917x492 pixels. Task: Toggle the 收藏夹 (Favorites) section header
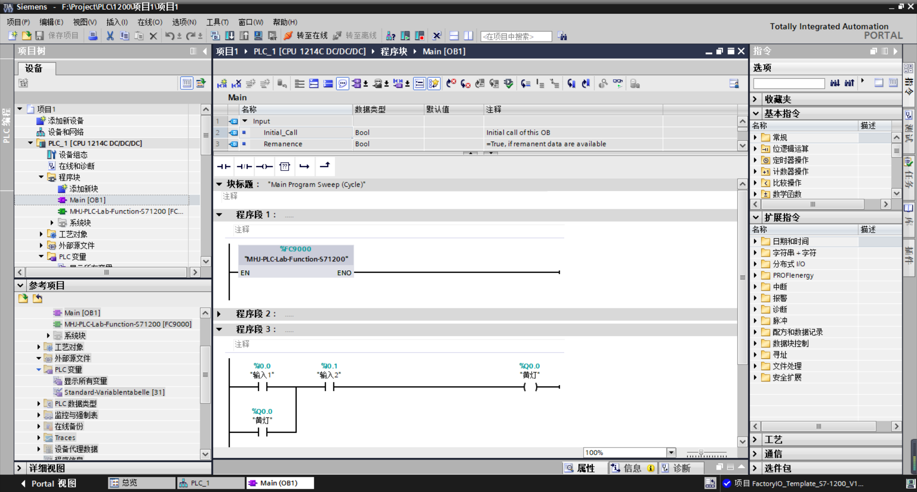click(x=777, y=99)
